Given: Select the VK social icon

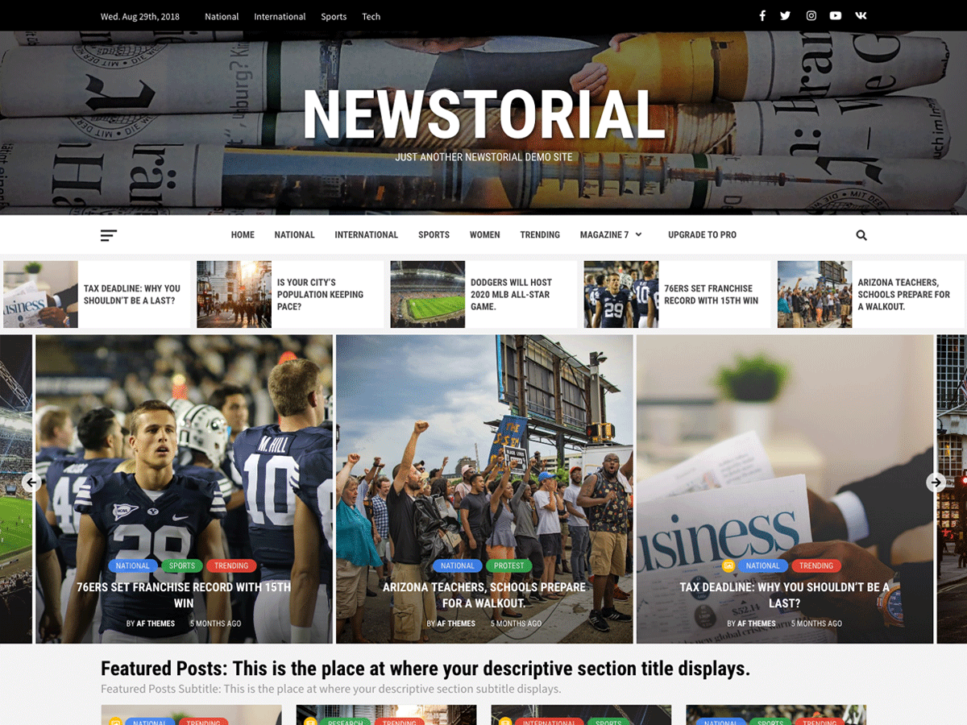Looking at the screenshot, I should pyautogui.click(x=860, y=14).
